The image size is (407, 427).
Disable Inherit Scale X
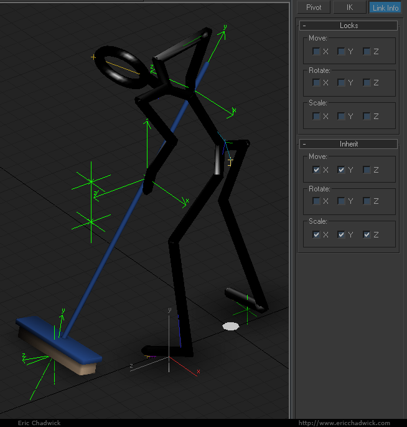316,234
